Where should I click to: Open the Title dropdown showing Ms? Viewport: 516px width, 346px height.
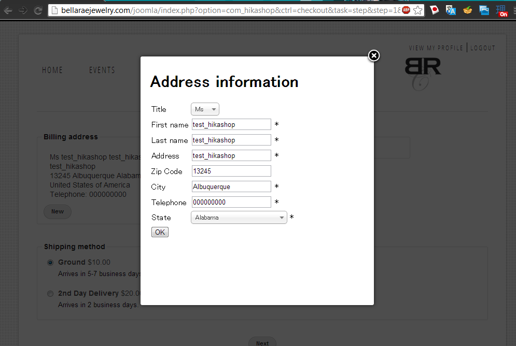[205, 109]
